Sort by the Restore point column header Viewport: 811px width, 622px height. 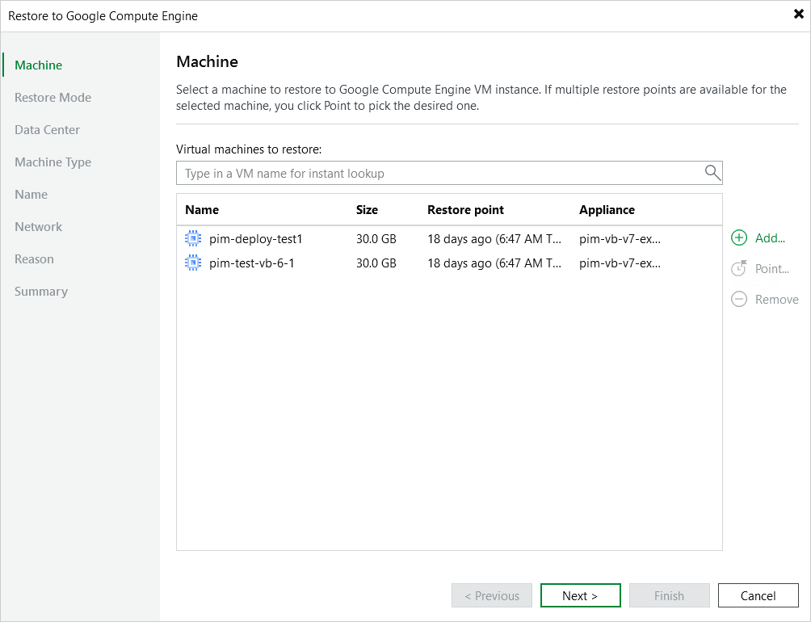tap(465, 209)
